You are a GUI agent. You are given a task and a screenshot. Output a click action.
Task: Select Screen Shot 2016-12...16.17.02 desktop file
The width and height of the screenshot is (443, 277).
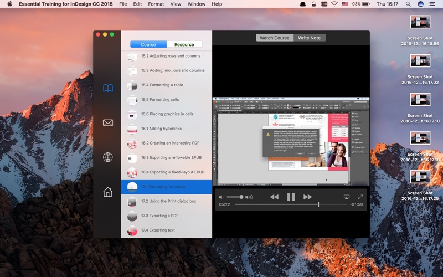tap(420, 69)
